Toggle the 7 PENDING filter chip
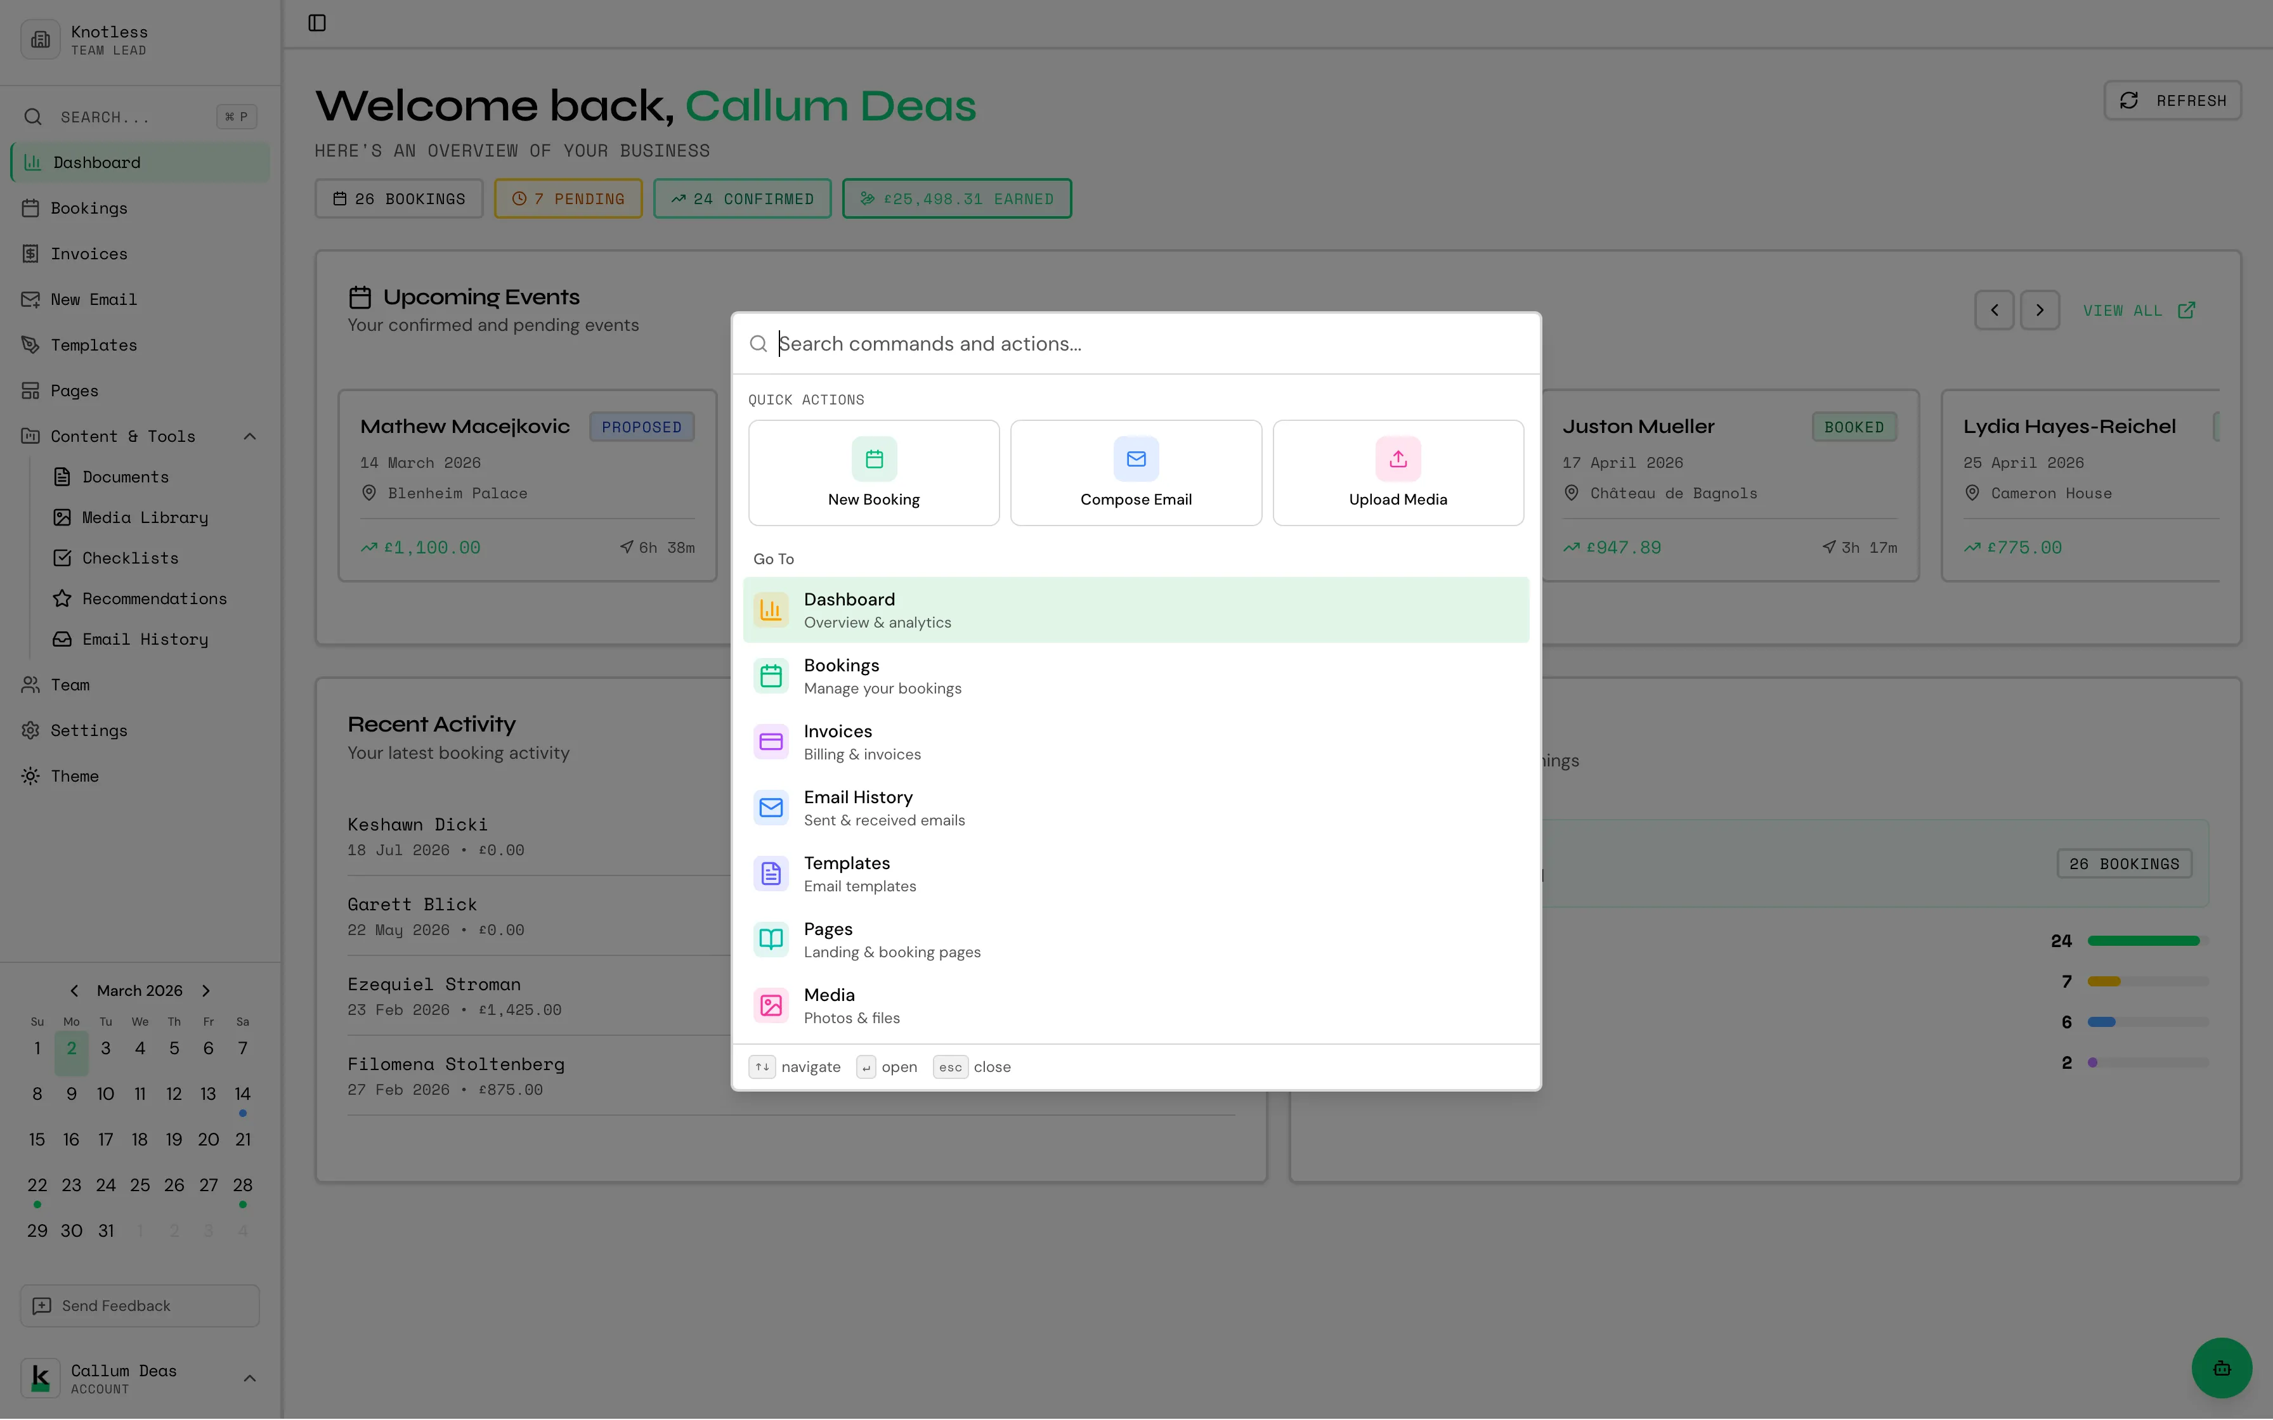 pos(568,198)
